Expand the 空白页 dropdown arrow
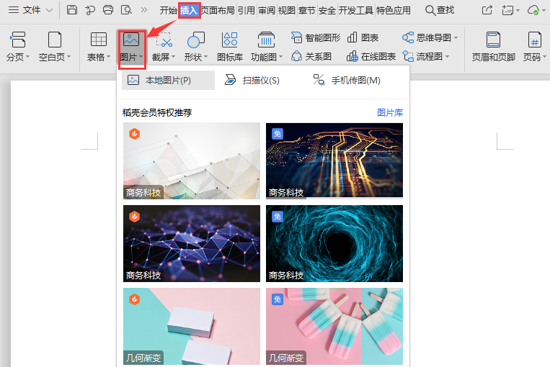Image resolution: width=550 pixels, height=367 pixels. (x=68, y=56)
